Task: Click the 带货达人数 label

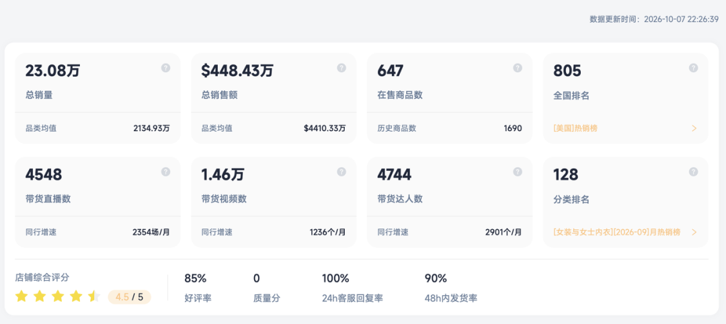Action: 400,199
